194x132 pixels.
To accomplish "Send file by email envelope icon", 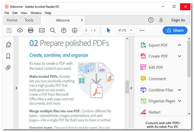I will coord(42,30).
